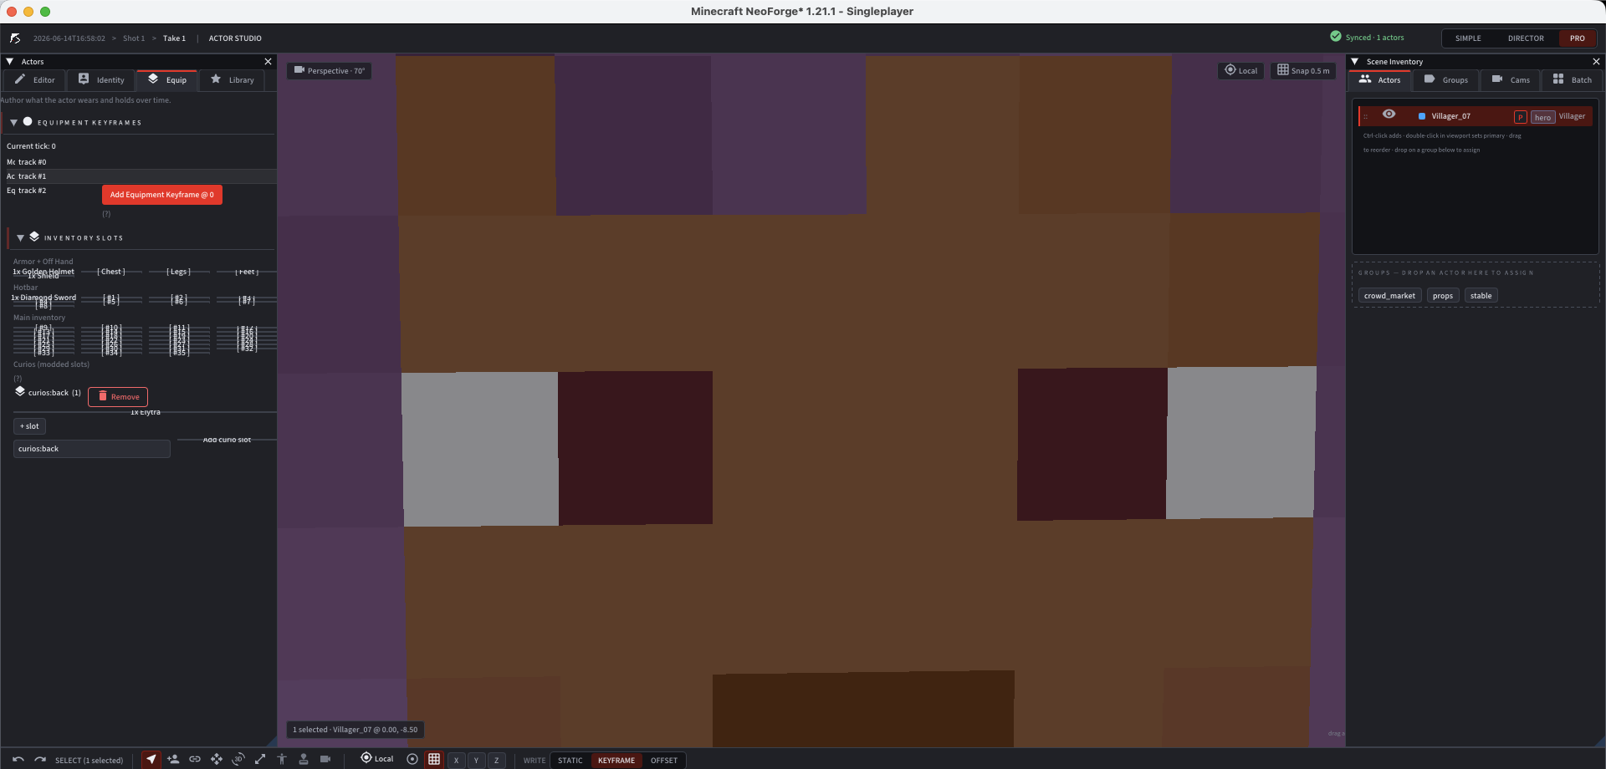1606x769 pixels.
Task: Toggle visibility eye for Villager_07
Action: pos(1389,115)
